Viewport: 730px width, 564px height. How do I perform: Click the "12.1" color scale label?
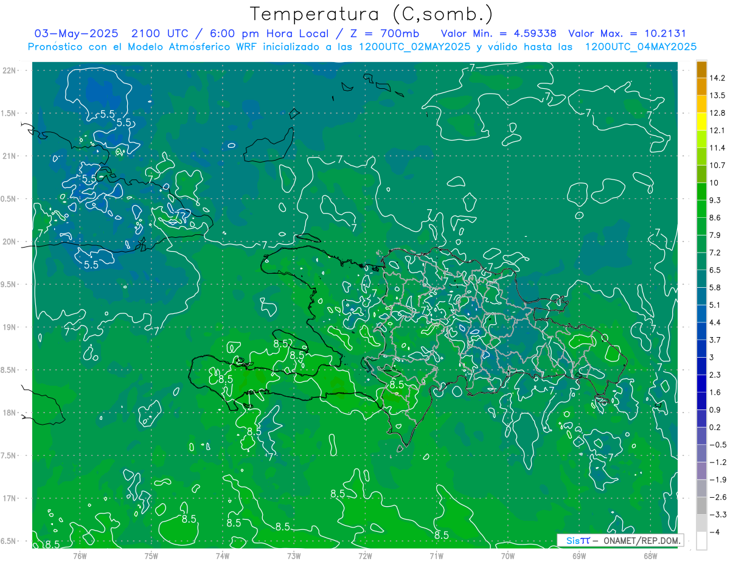pyautogui.click(x=718, y=131)
